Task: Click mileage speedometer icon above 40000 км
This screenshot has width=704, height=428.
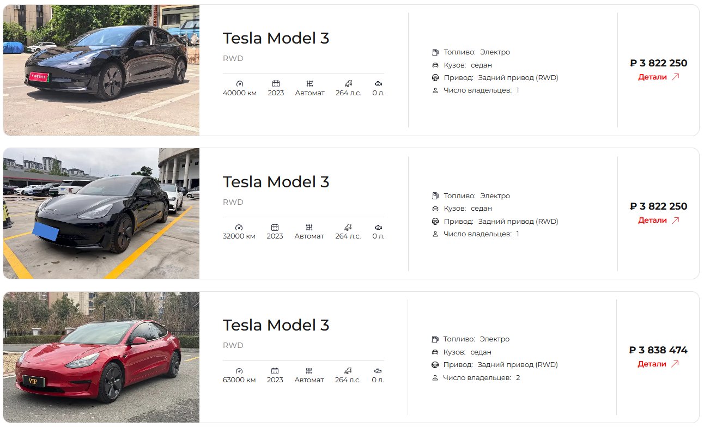Action: pyautogui.click(x=239, y=83)
